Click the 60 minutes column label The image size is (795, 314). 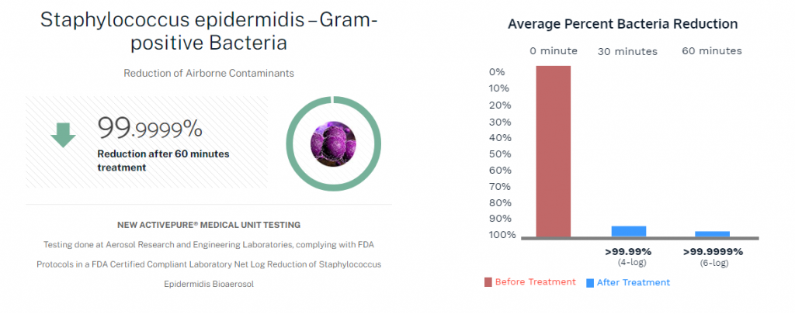[712, 51]
